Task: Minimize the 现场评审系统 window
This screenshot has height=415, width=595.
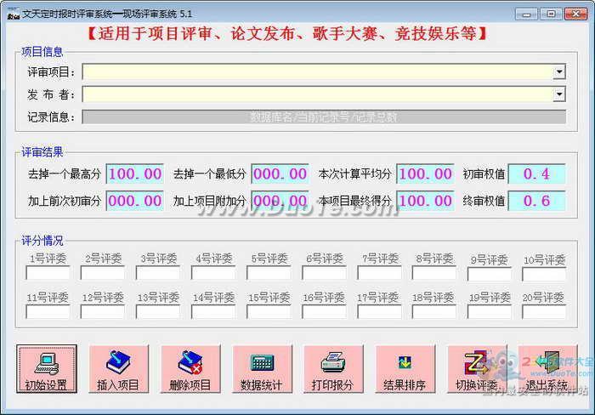Action: point(527,14)
